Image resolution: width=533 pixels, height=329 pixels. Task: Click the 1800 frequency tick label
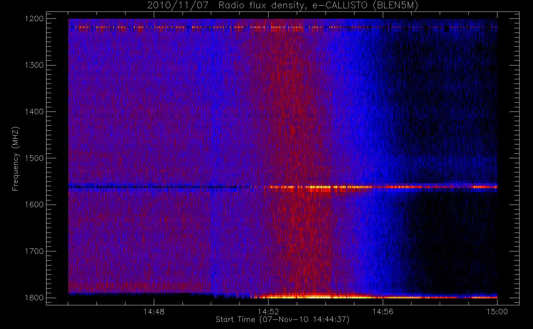tap(34, 298)
